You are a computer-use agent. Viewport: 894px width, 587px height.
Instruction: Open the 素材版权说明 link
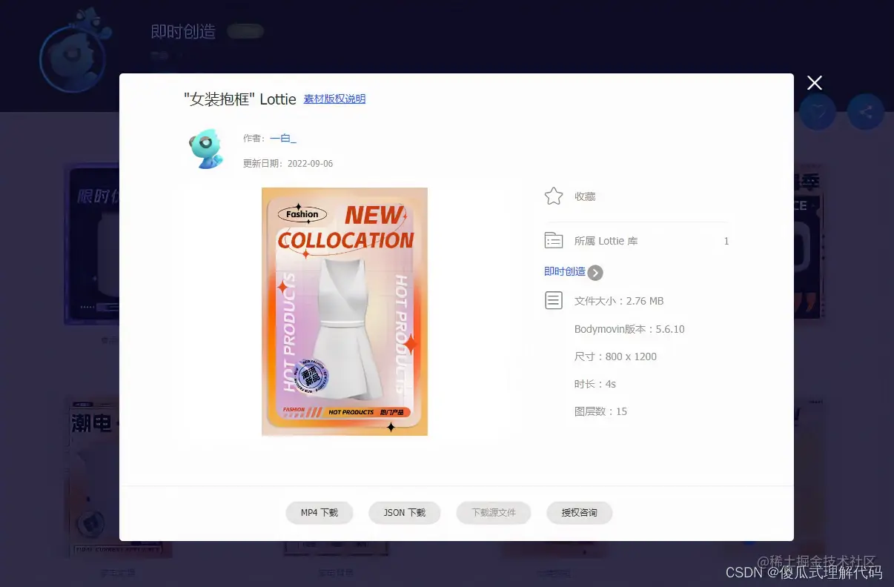pos(334,99)
